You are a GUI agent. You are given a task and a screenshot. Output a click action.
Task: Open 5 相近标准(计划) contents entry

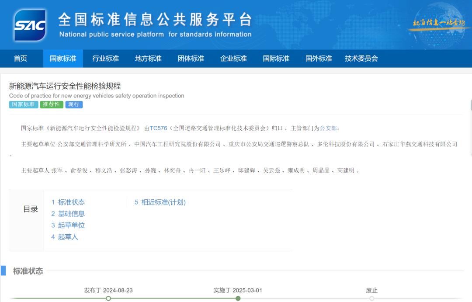pos(160,202)
